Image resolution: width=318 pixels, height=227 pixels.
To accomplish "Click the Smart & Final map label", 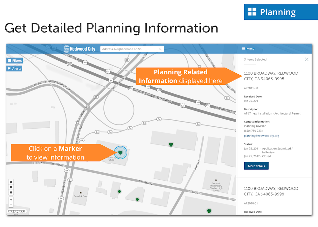I will coord(80,196).
